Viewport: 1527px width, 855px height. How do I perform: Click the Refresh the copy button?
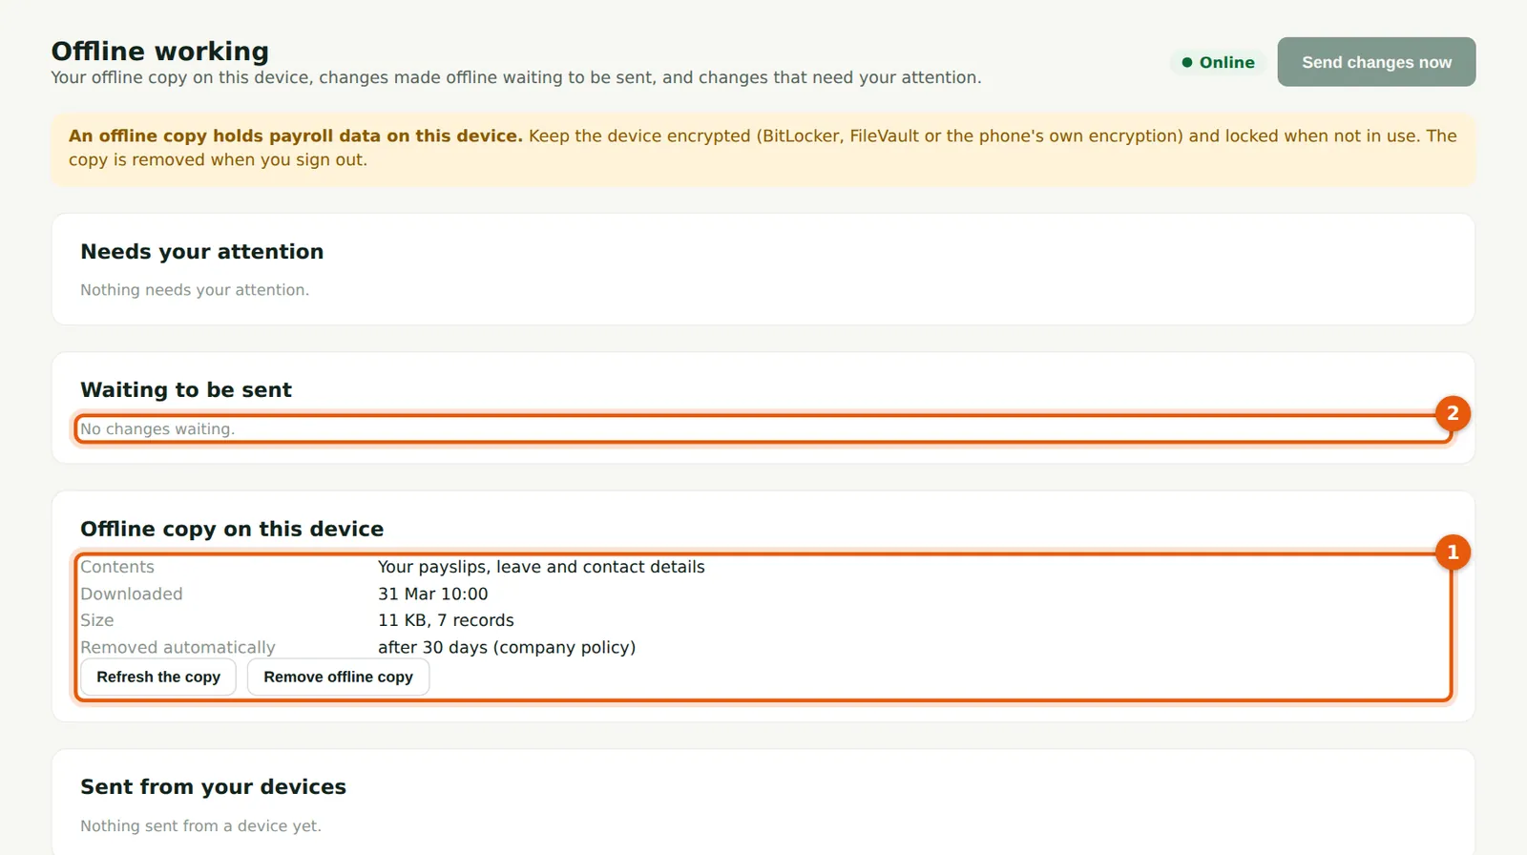pyautogui.click(x=158, y=677)
